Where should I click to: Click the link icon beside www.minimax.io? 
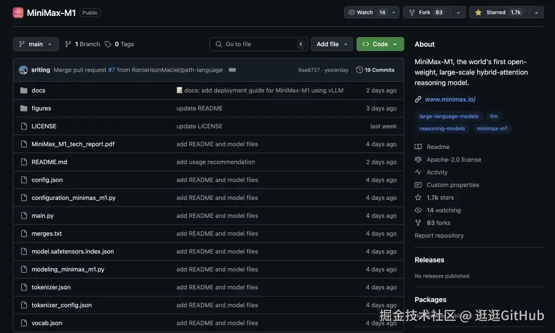418,100
